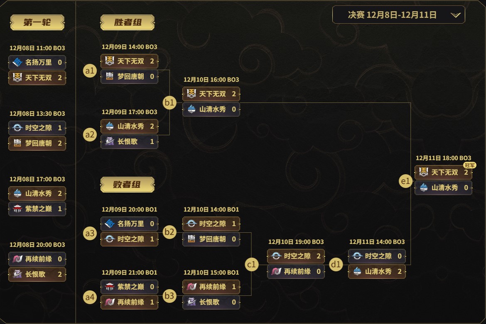This screenshot has width=486, height=324.
Task: Click the 败者组 section header
Action: coord(128,185)
